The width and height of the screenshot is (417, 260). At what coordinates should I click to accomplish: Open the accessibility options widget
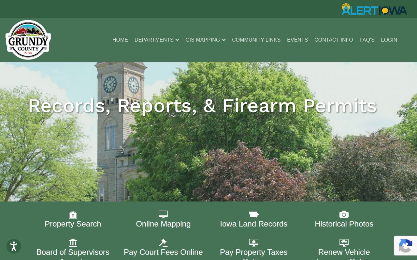tap(14, 246)
